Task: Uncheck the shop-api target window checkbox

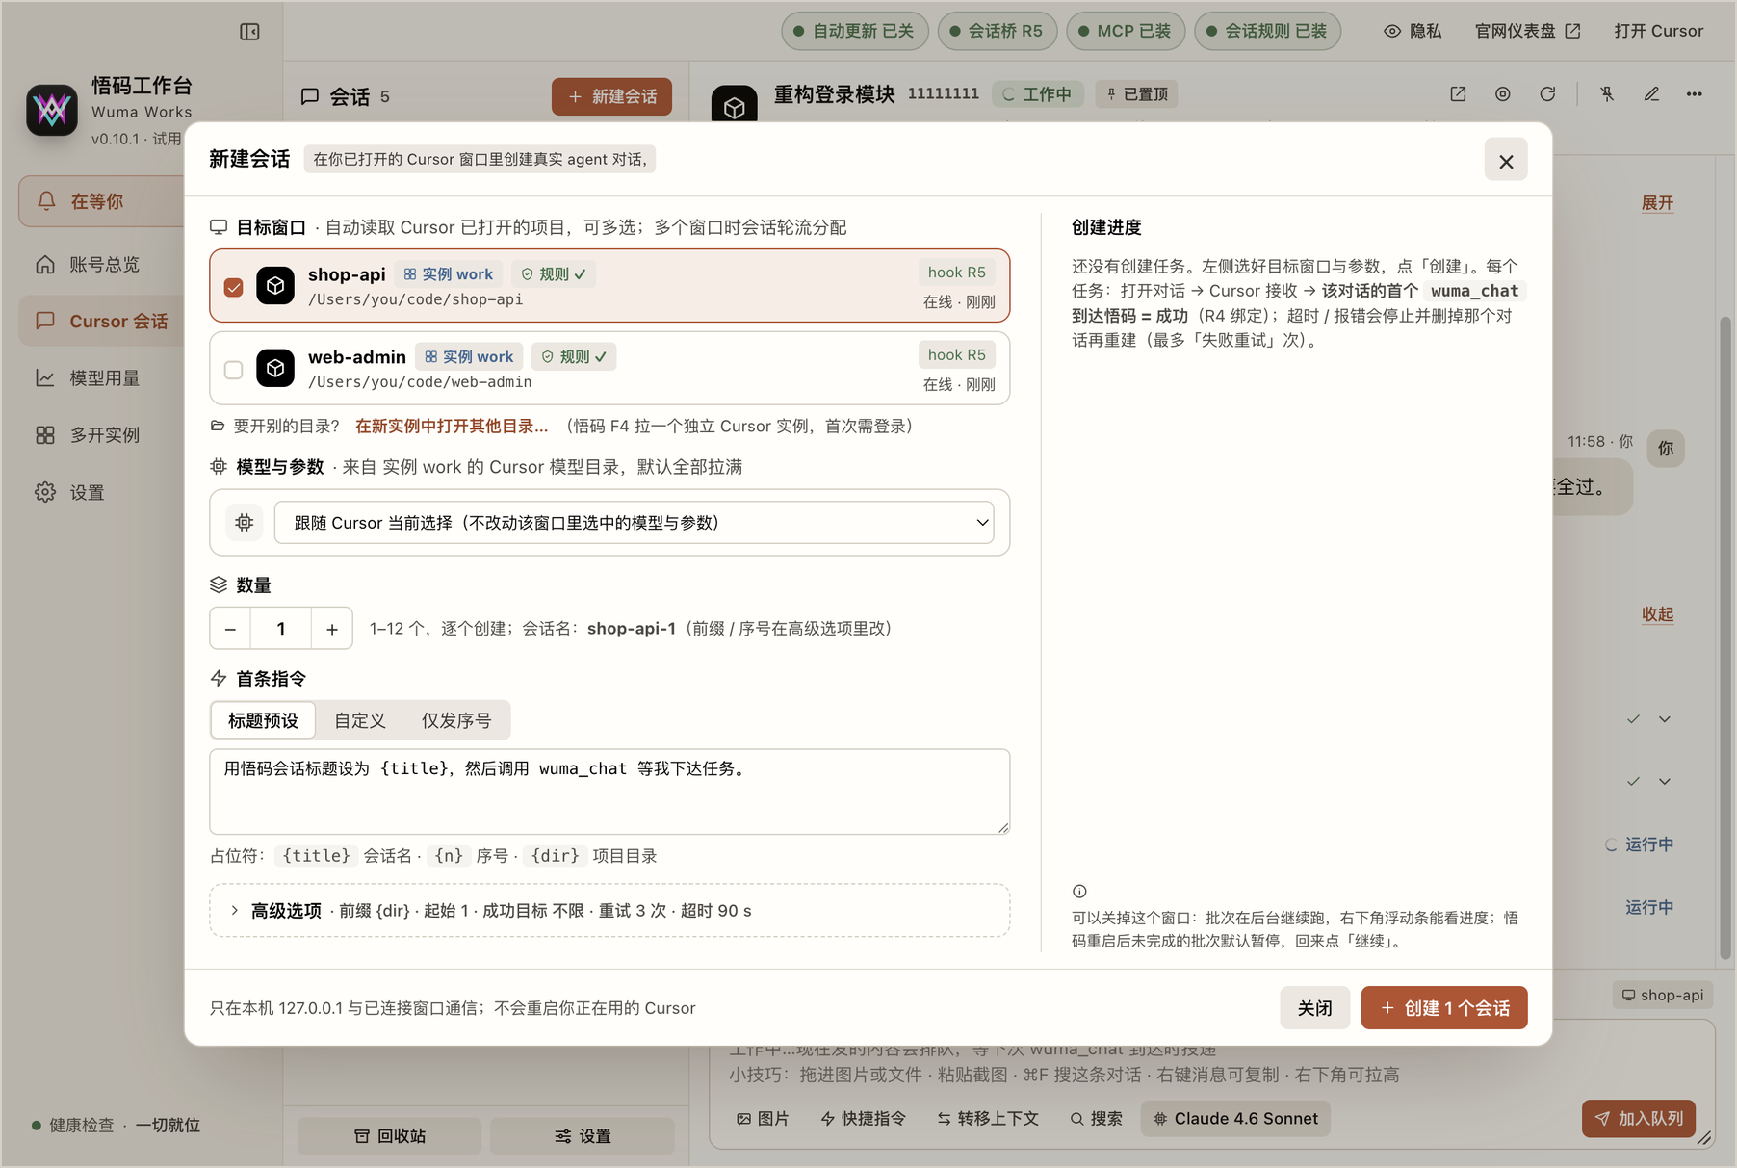Action: point(233,287)
